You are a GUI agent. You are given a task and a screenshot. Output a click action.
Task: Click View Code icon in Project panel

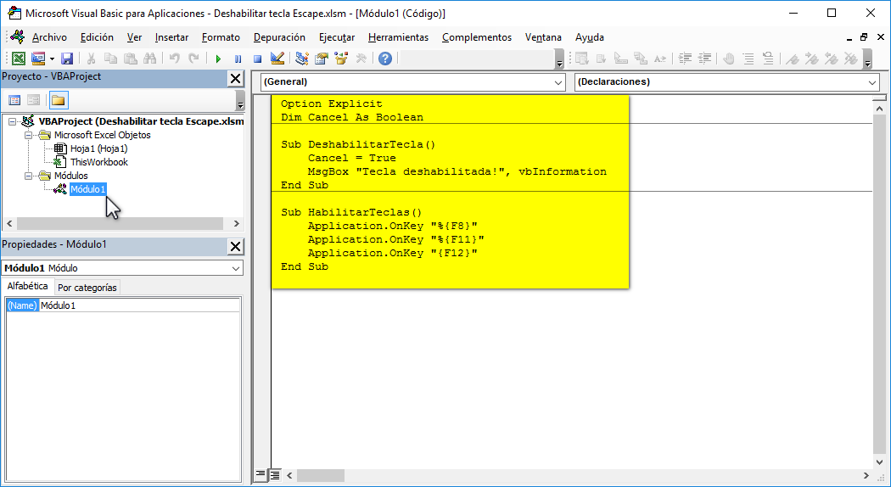click(14, 101)
